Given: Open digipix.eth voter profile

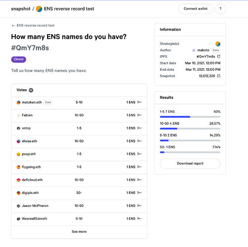Looking at the screenshot, I should coord(30,193).
